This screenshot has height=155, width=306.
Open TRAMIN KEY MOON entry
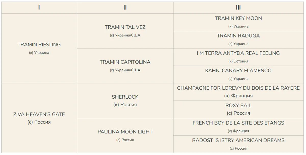coord(238,18)
